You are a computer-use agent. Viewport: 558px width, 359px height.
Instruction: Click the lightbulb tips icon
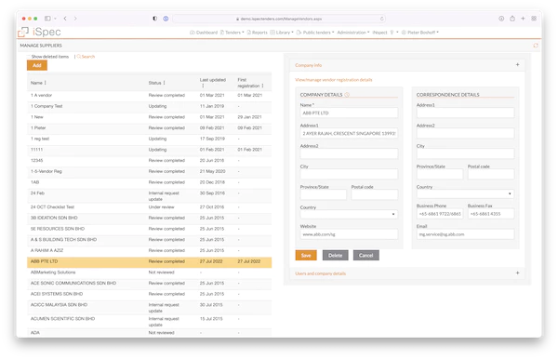coord(392,33)
